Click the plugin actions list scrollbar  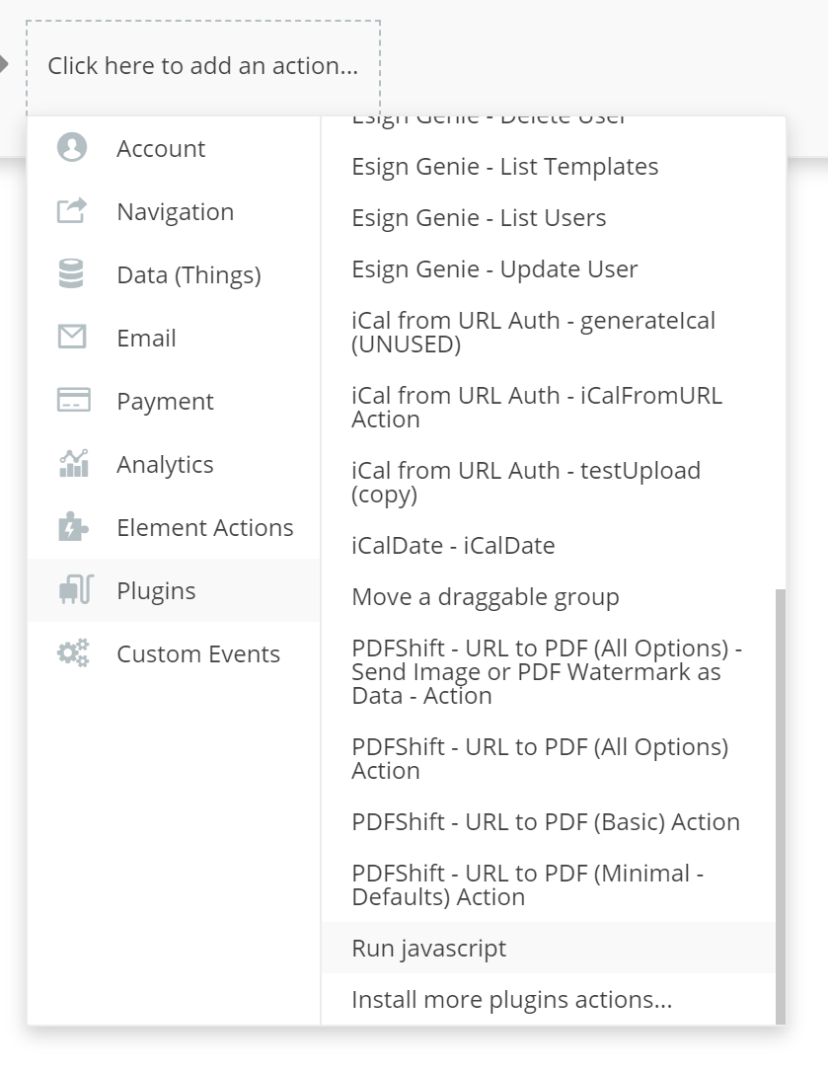(781, 804)
